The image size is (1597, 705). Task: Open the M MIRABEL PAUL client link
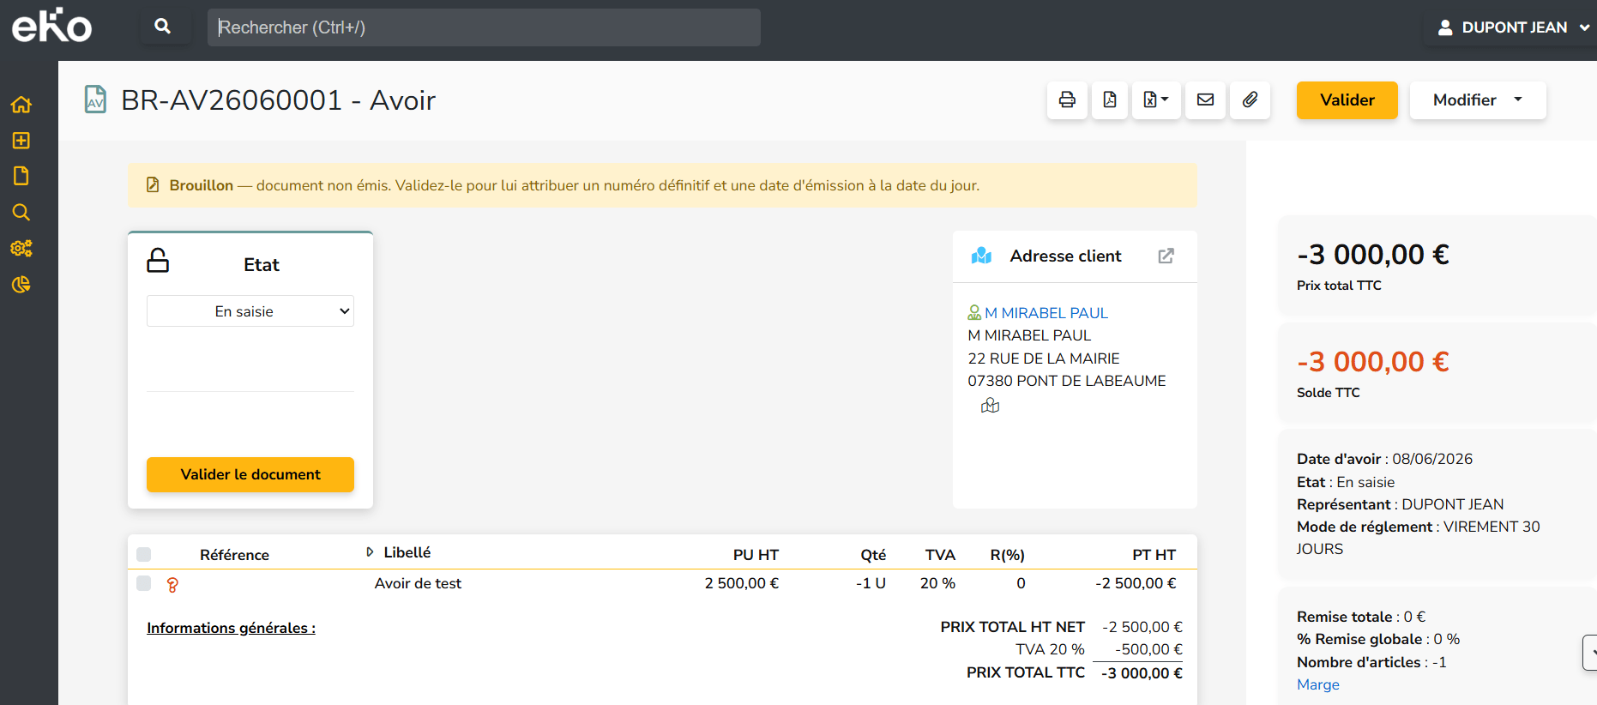(x=1046, y=313)
